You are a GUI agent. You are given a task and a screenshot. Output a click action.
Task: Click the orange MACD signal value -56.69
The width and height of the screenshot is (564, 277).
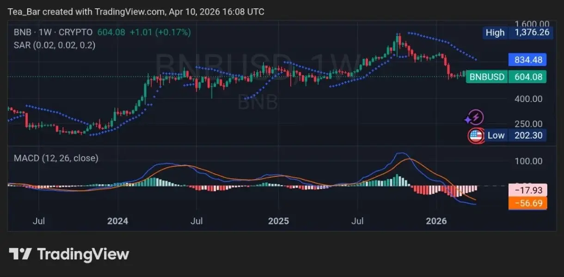click(x=527, y=203)
